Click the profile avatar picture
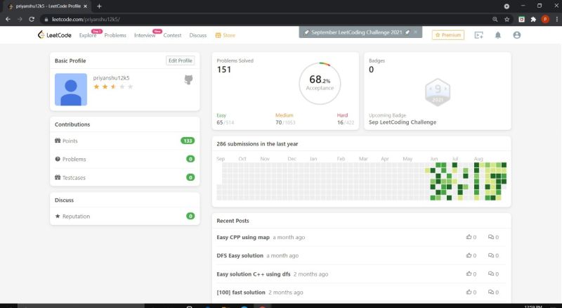The width and height of the screenshot is (562, 308). point(71,89)
